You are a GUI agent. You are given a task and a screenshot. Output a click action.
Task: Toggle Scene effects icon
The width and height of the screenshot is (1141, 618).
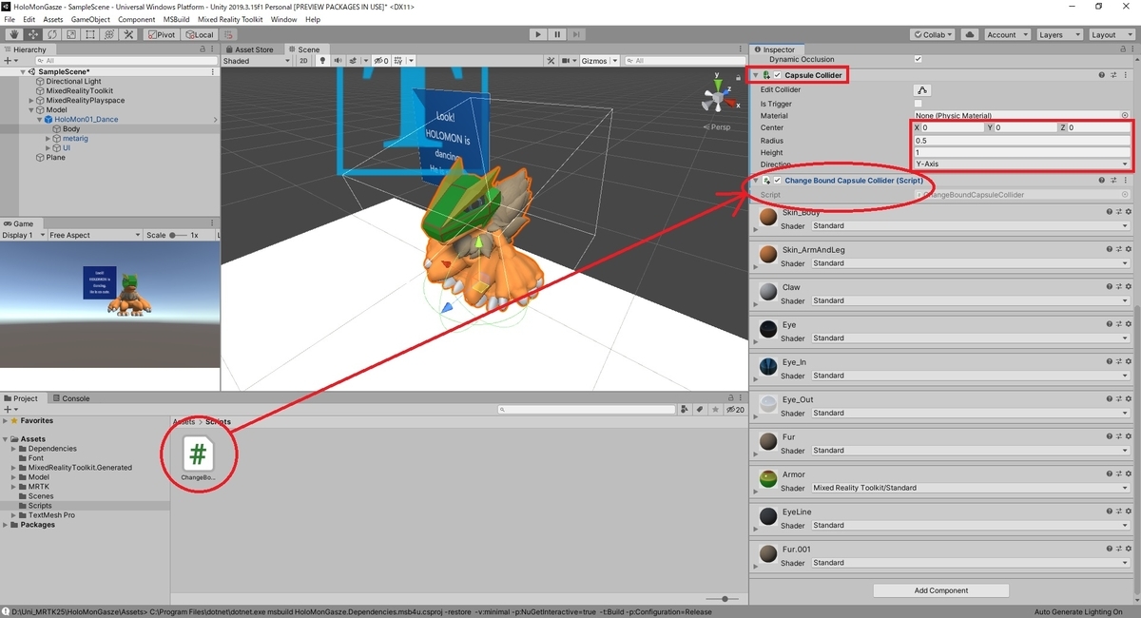click(x=353, y=61)
